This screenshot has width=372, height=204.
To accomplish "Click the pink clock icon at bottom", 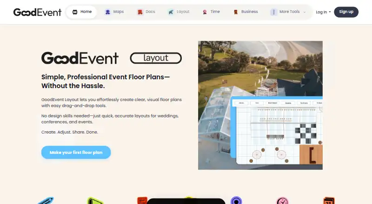I will coord(282,201).
